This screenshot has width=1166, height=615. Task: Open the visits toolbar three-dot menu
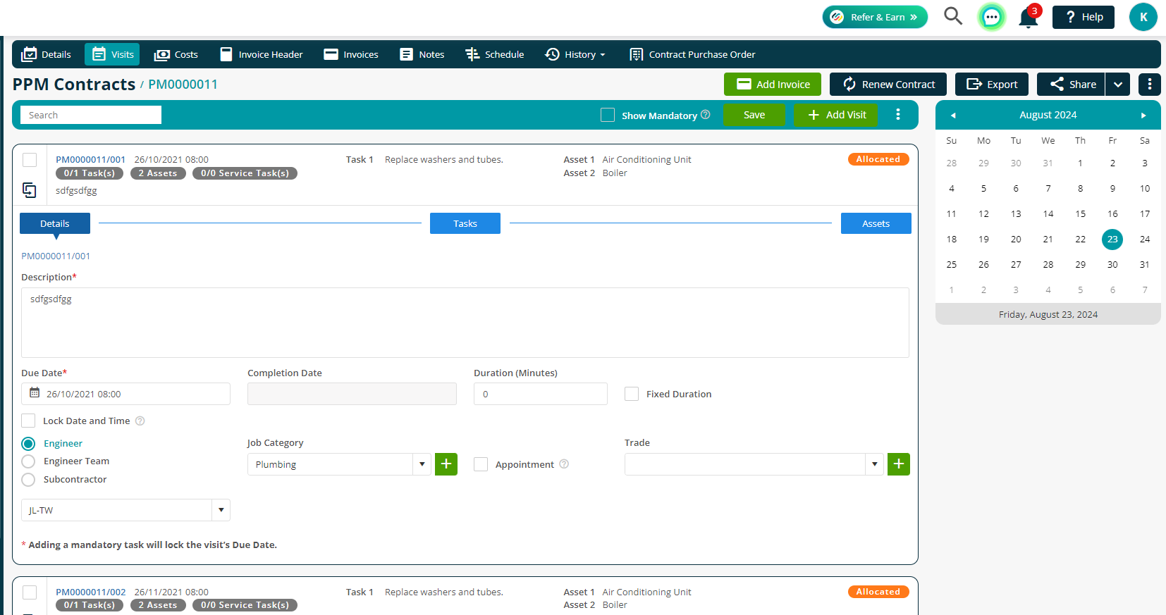coord(898,114)
